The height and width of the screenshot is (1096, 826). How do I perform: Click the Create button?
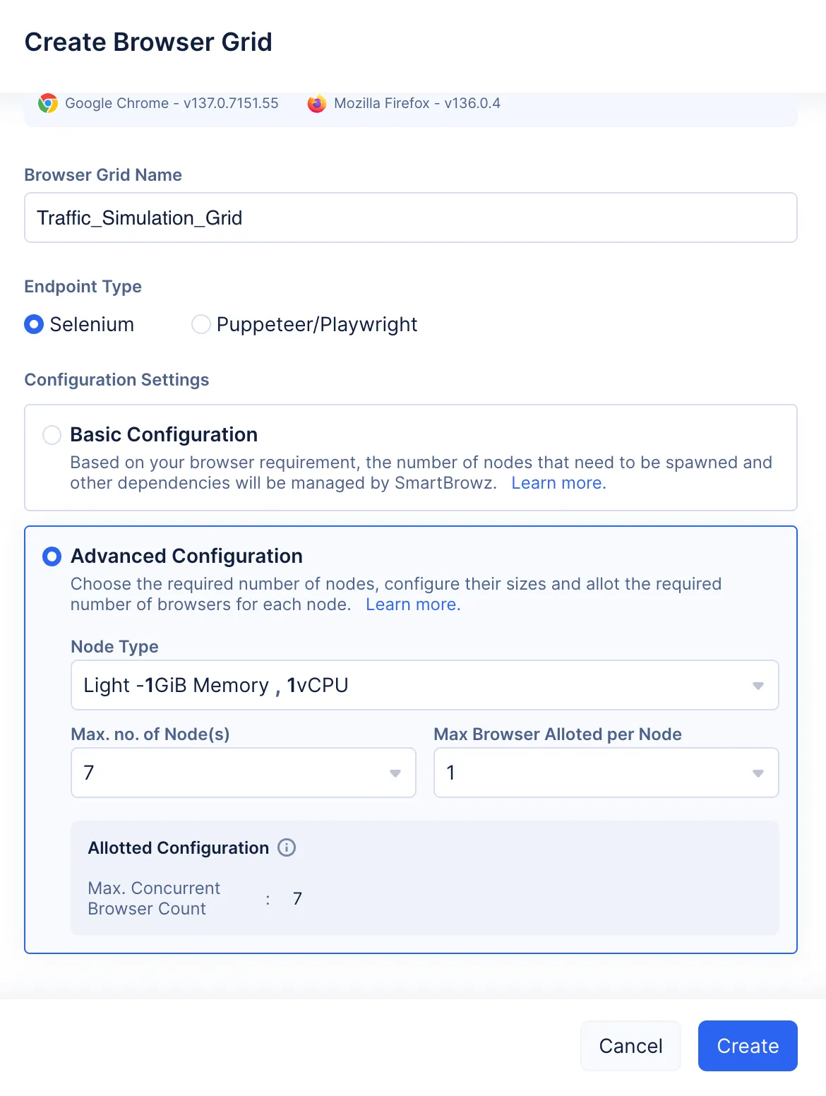[x=748, y=1046]
